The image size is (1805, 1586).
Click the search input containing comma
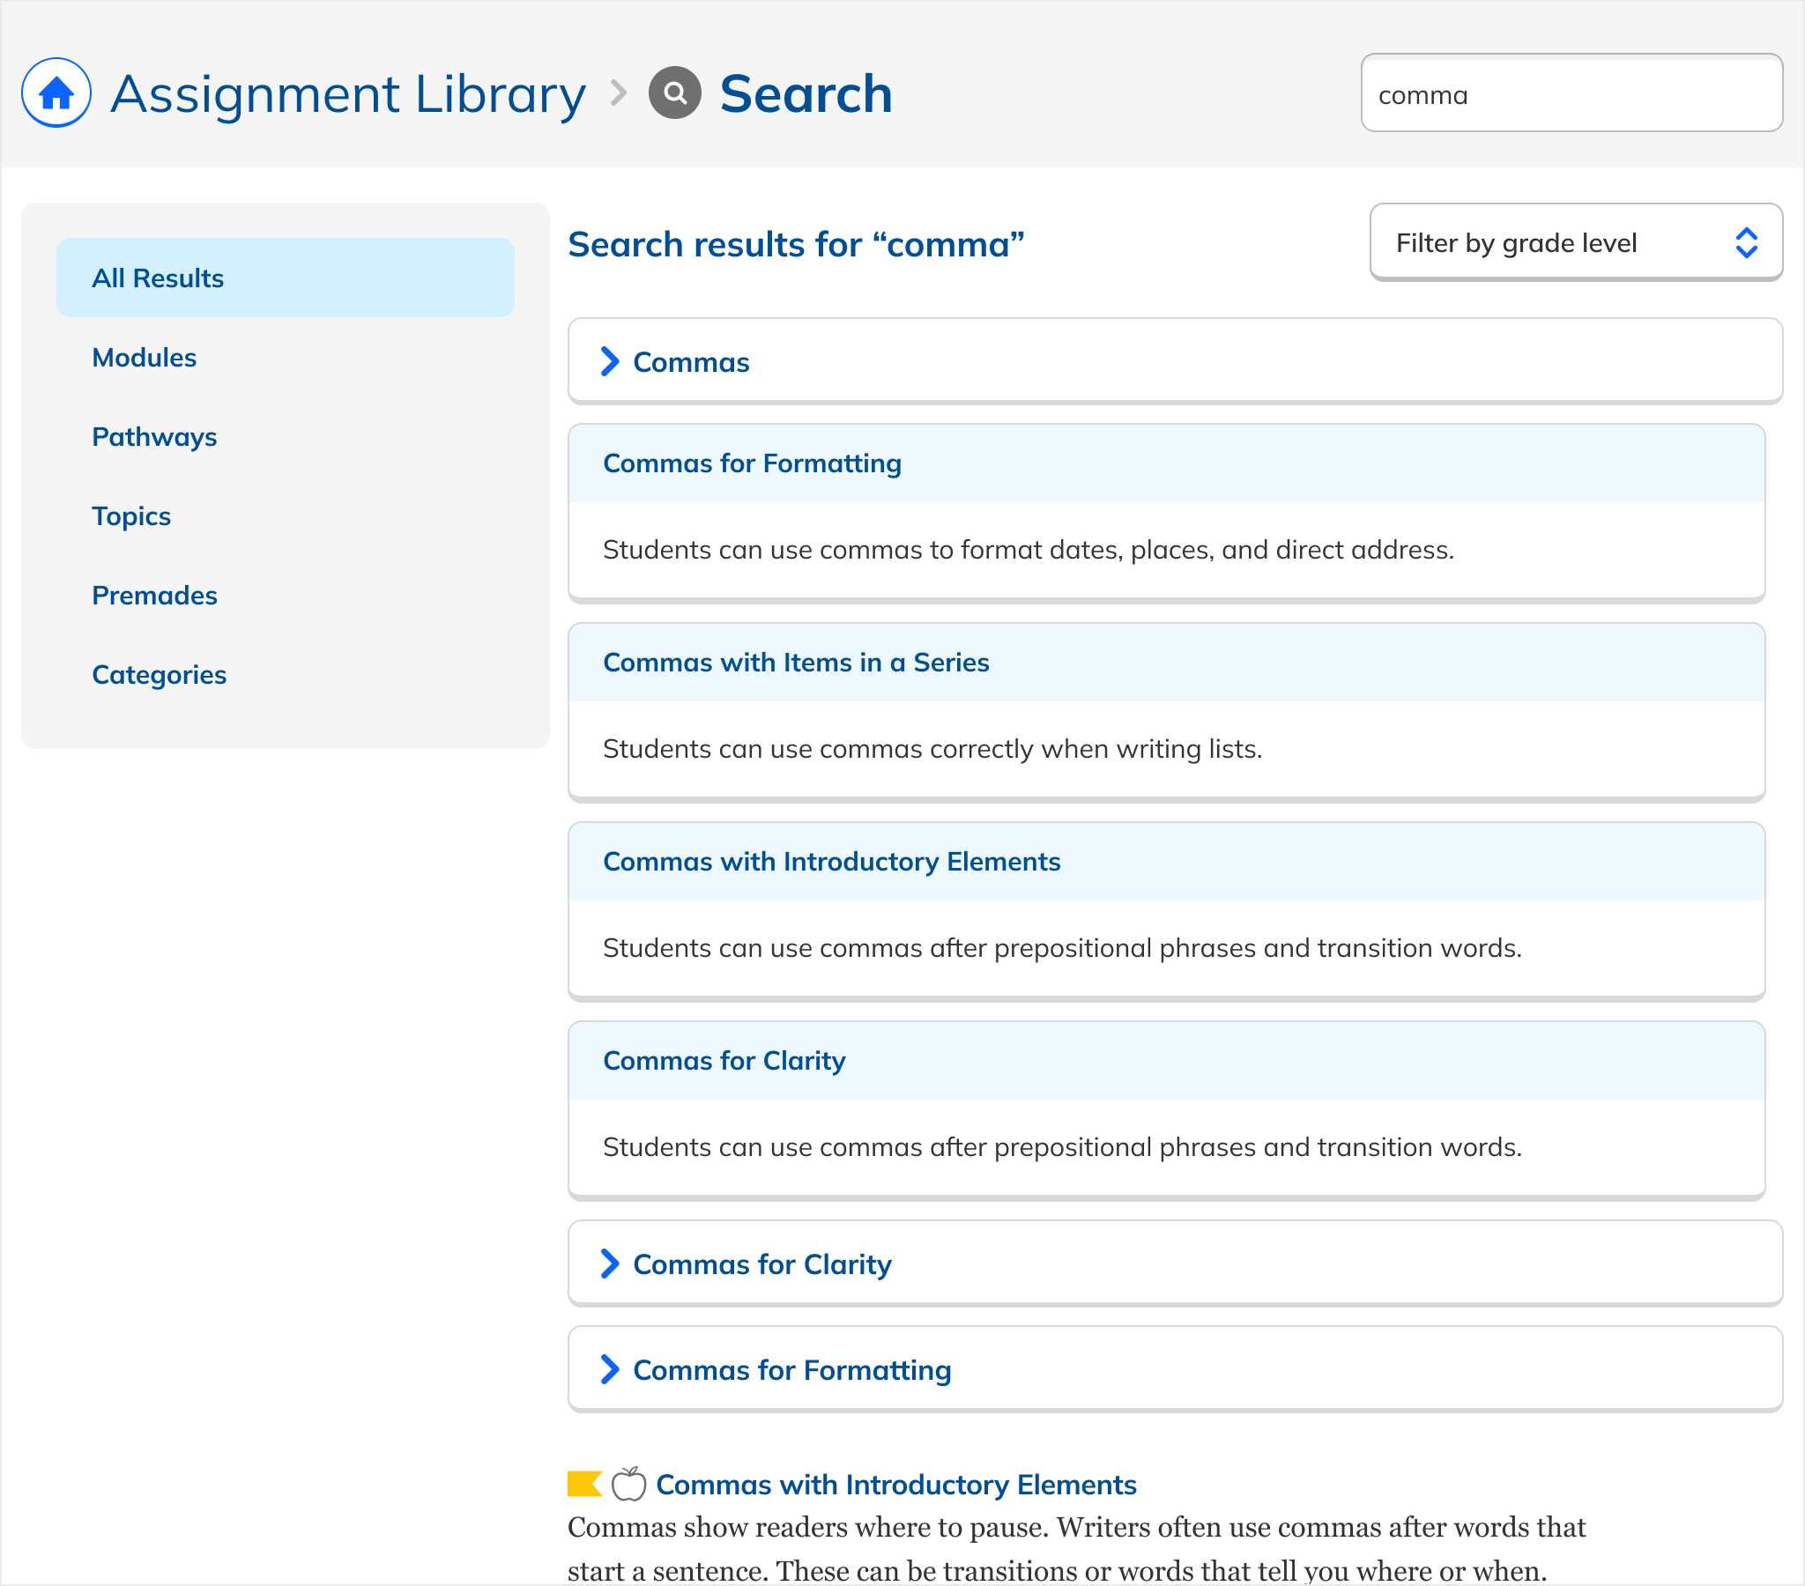click(1570, 94)
